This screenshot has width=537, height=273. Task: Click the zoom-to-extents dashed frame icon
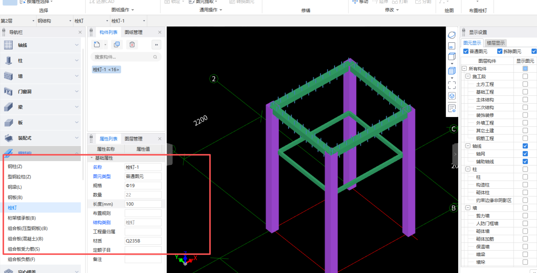click(x=452, y=85)
